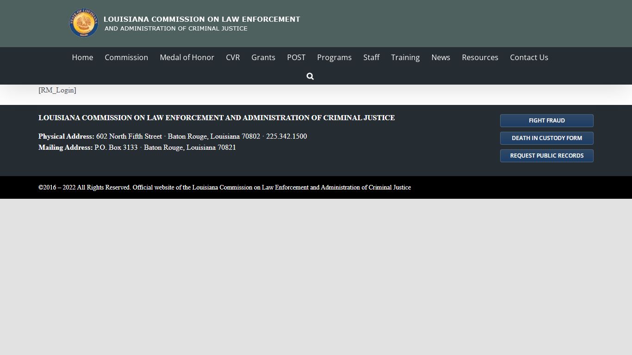Click the State of Louisiana seal logo
Image resolution: width=632 pixels, height=355 pixels.
coord(83,23)
